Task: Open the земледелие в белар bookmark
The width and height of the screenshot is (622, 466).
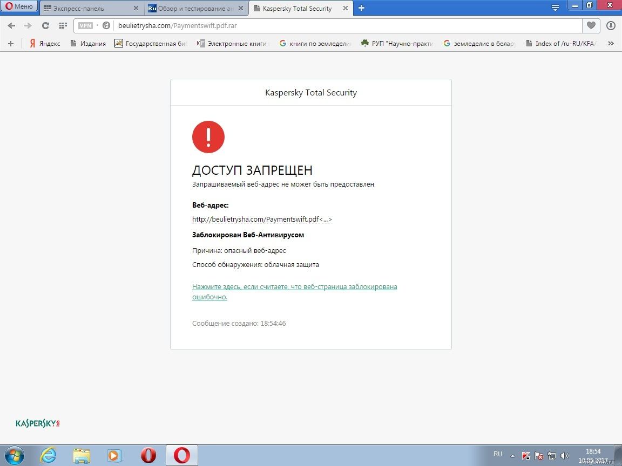Action: point(479,44)
